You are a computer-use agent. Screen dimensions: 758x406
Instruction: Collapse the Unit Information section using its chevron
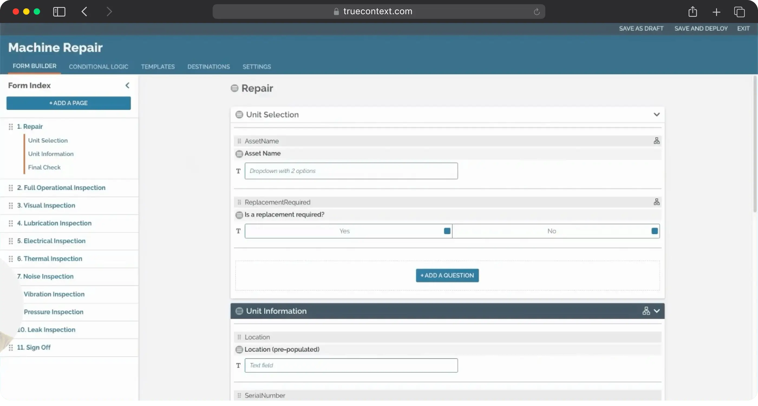click(657, 311)
